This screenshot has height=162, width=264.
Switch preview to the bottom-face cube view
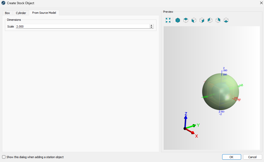(x=226, y=20)
